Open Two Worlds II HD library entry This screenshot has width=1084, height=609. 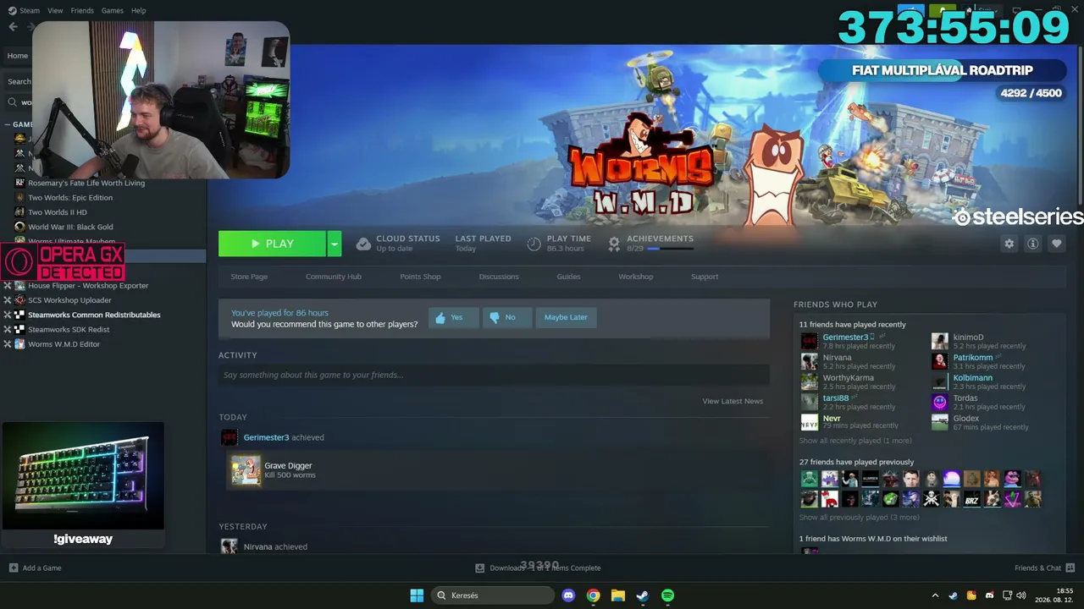[x=58, y=212]
